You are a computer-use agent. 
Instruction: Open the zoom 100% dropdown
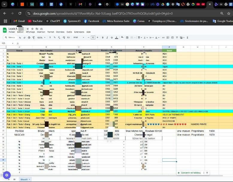click(x=41, y=37)
